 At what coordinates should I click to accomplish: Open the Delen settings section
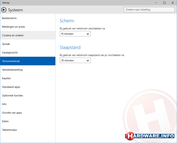[x=5, y=121]
